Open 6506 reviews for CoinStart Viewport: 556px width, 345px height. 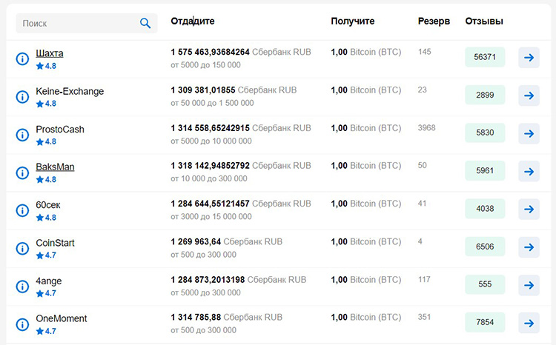pos(485,247)
